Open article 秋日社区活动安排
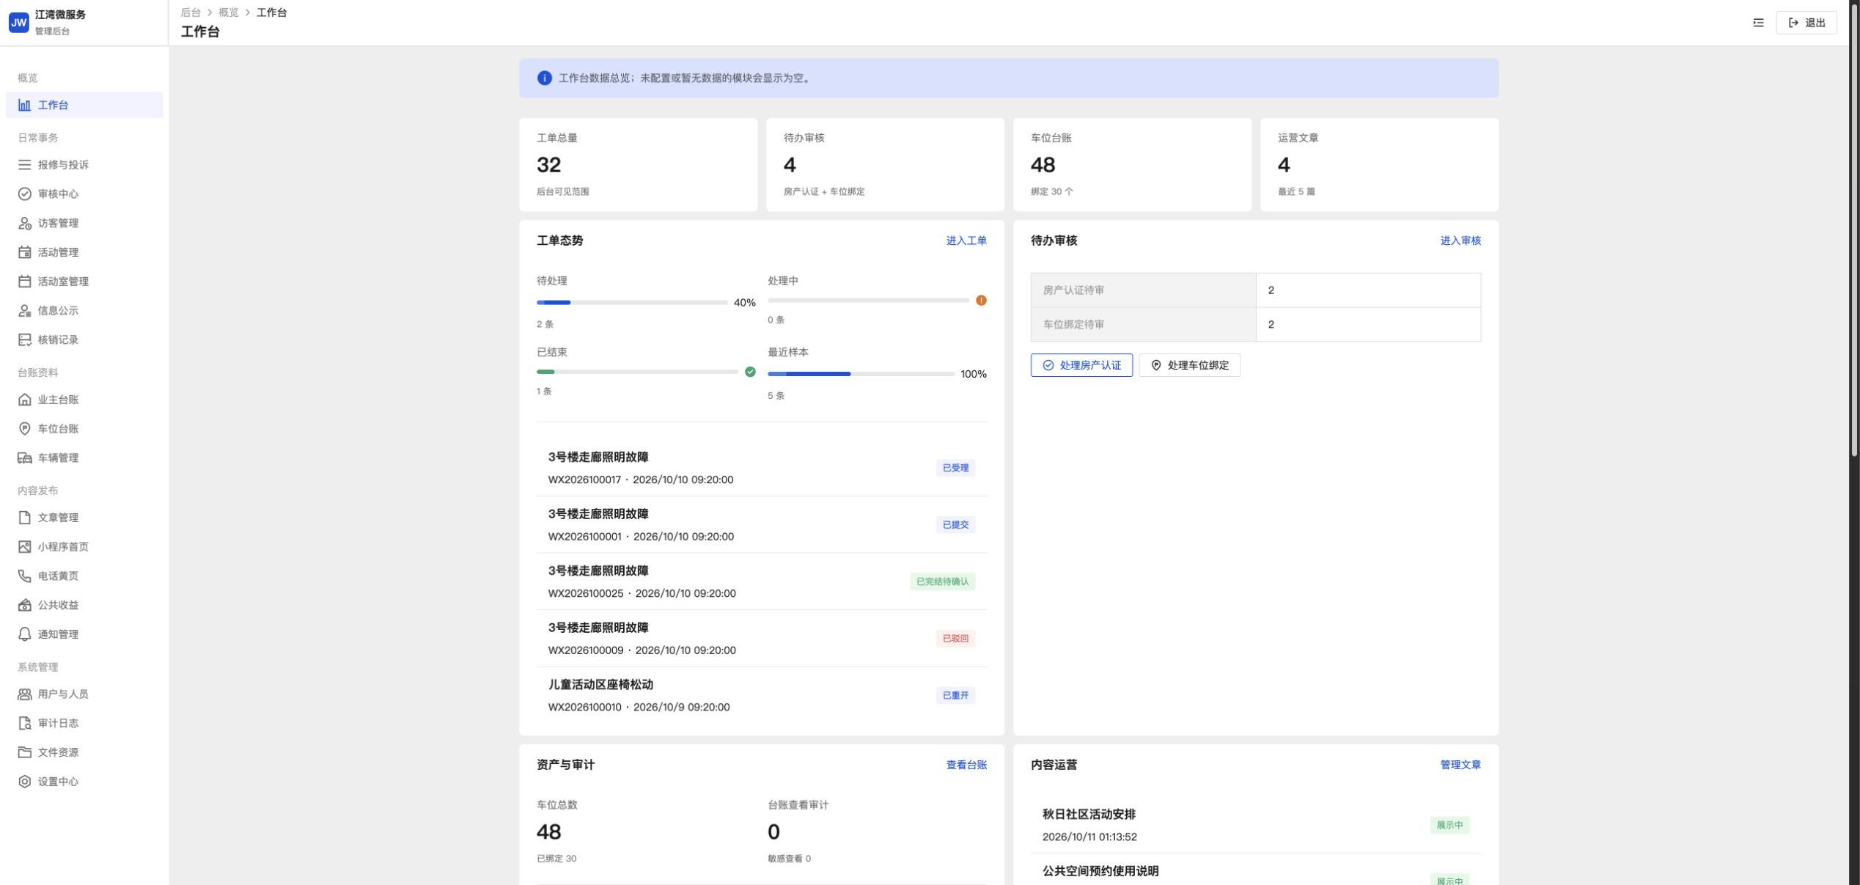The height and width of the screenshot is (885, 1860). 1255,825
